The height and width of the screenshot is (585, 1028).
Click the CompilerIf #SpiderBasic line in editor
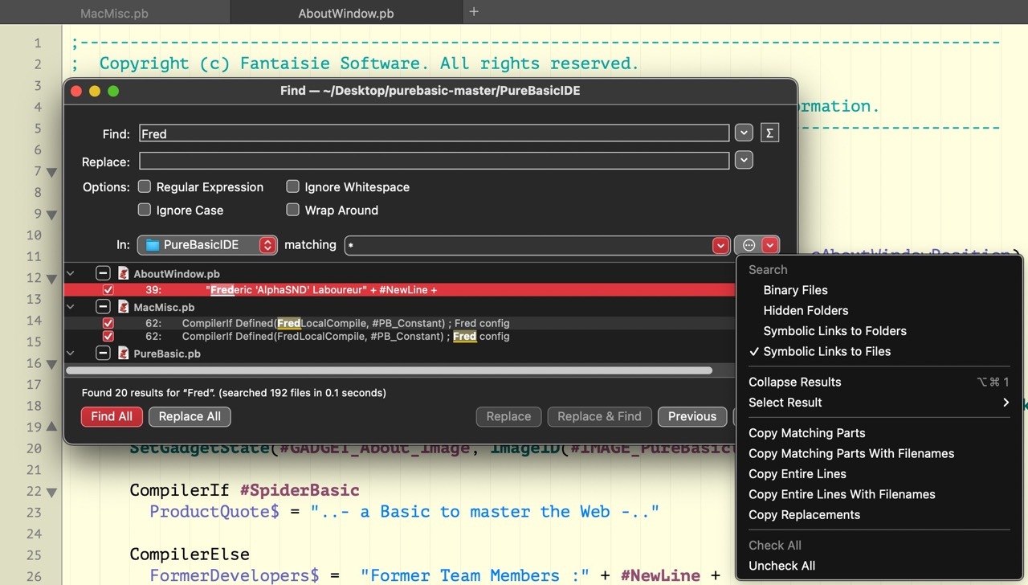pyautogui.click(x=245, y=490)
